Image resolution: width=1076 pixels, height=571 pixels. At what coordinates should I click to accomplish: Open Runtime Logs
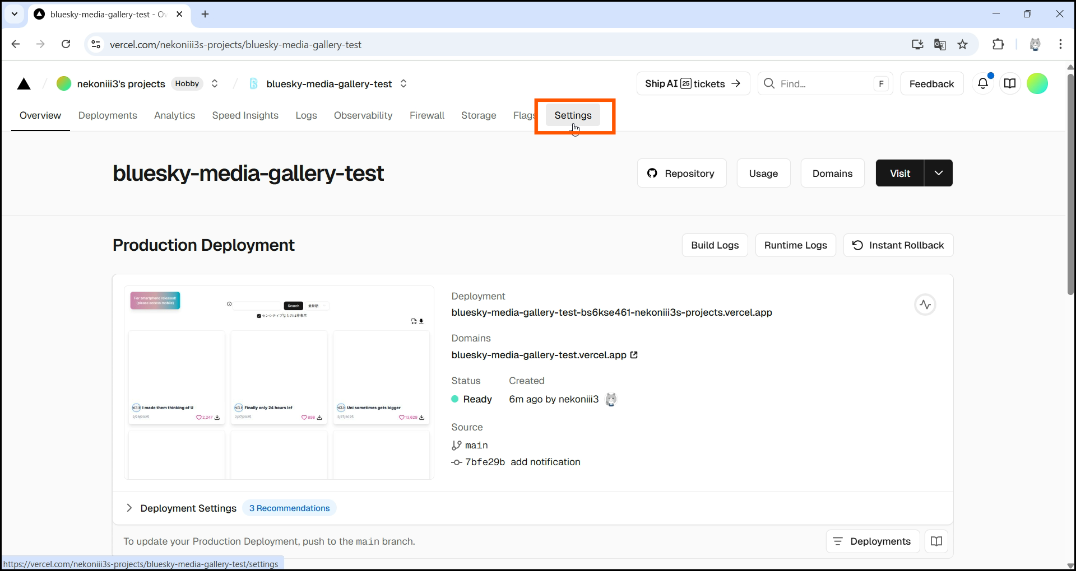[x=795, y=245]
